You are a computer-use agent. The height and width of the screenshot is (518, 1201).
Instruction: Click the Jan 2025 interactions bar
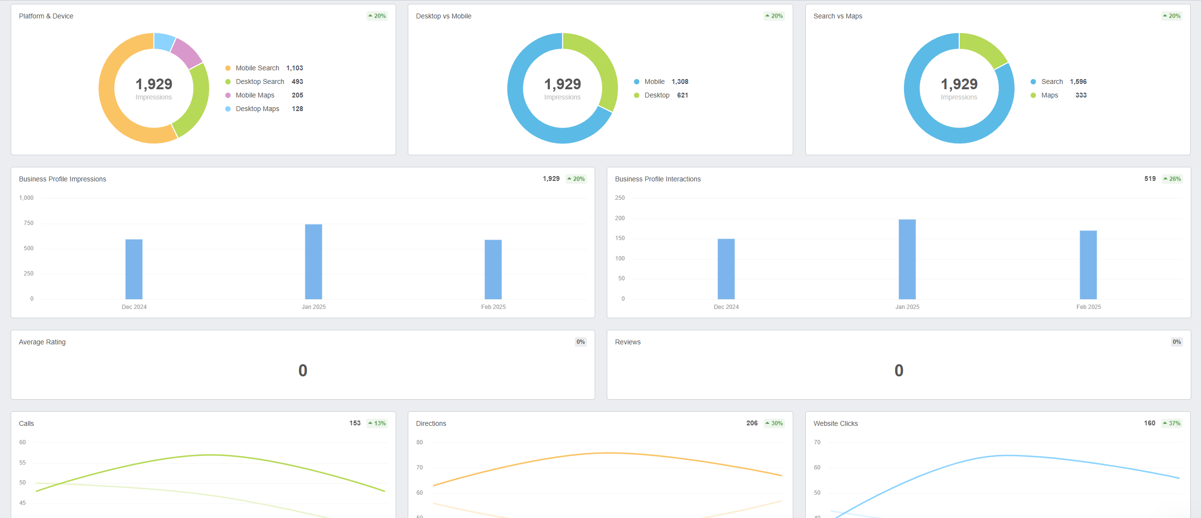[x=907, y=259]
